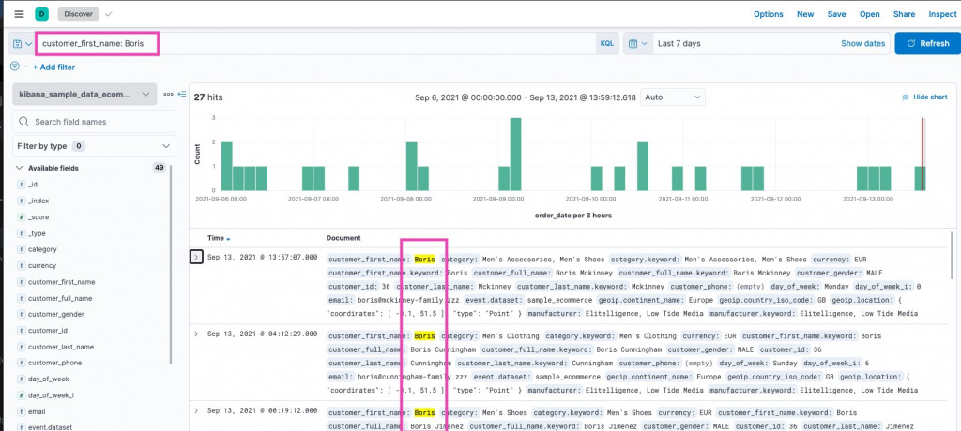Click the 27 hits count

[x=208, y=97]
